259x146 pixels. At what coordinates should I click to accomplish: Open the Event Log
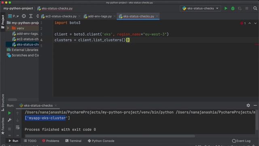(x=241, y=141)
